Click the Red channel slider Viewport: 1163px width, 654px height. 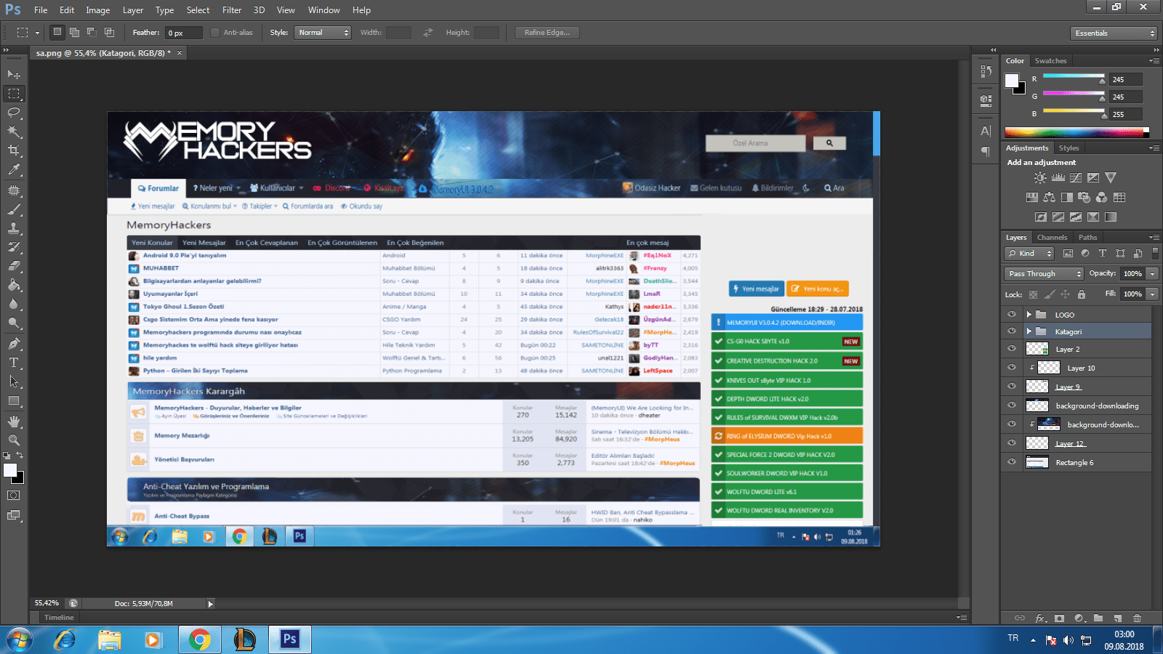tap(1074, 78)
